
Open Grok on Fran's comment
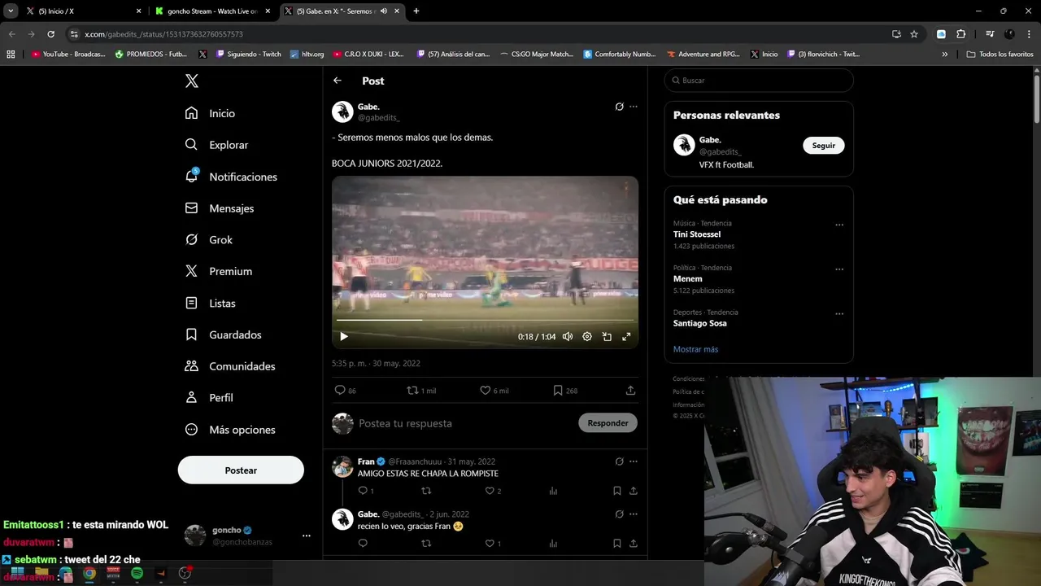point(619,461)
